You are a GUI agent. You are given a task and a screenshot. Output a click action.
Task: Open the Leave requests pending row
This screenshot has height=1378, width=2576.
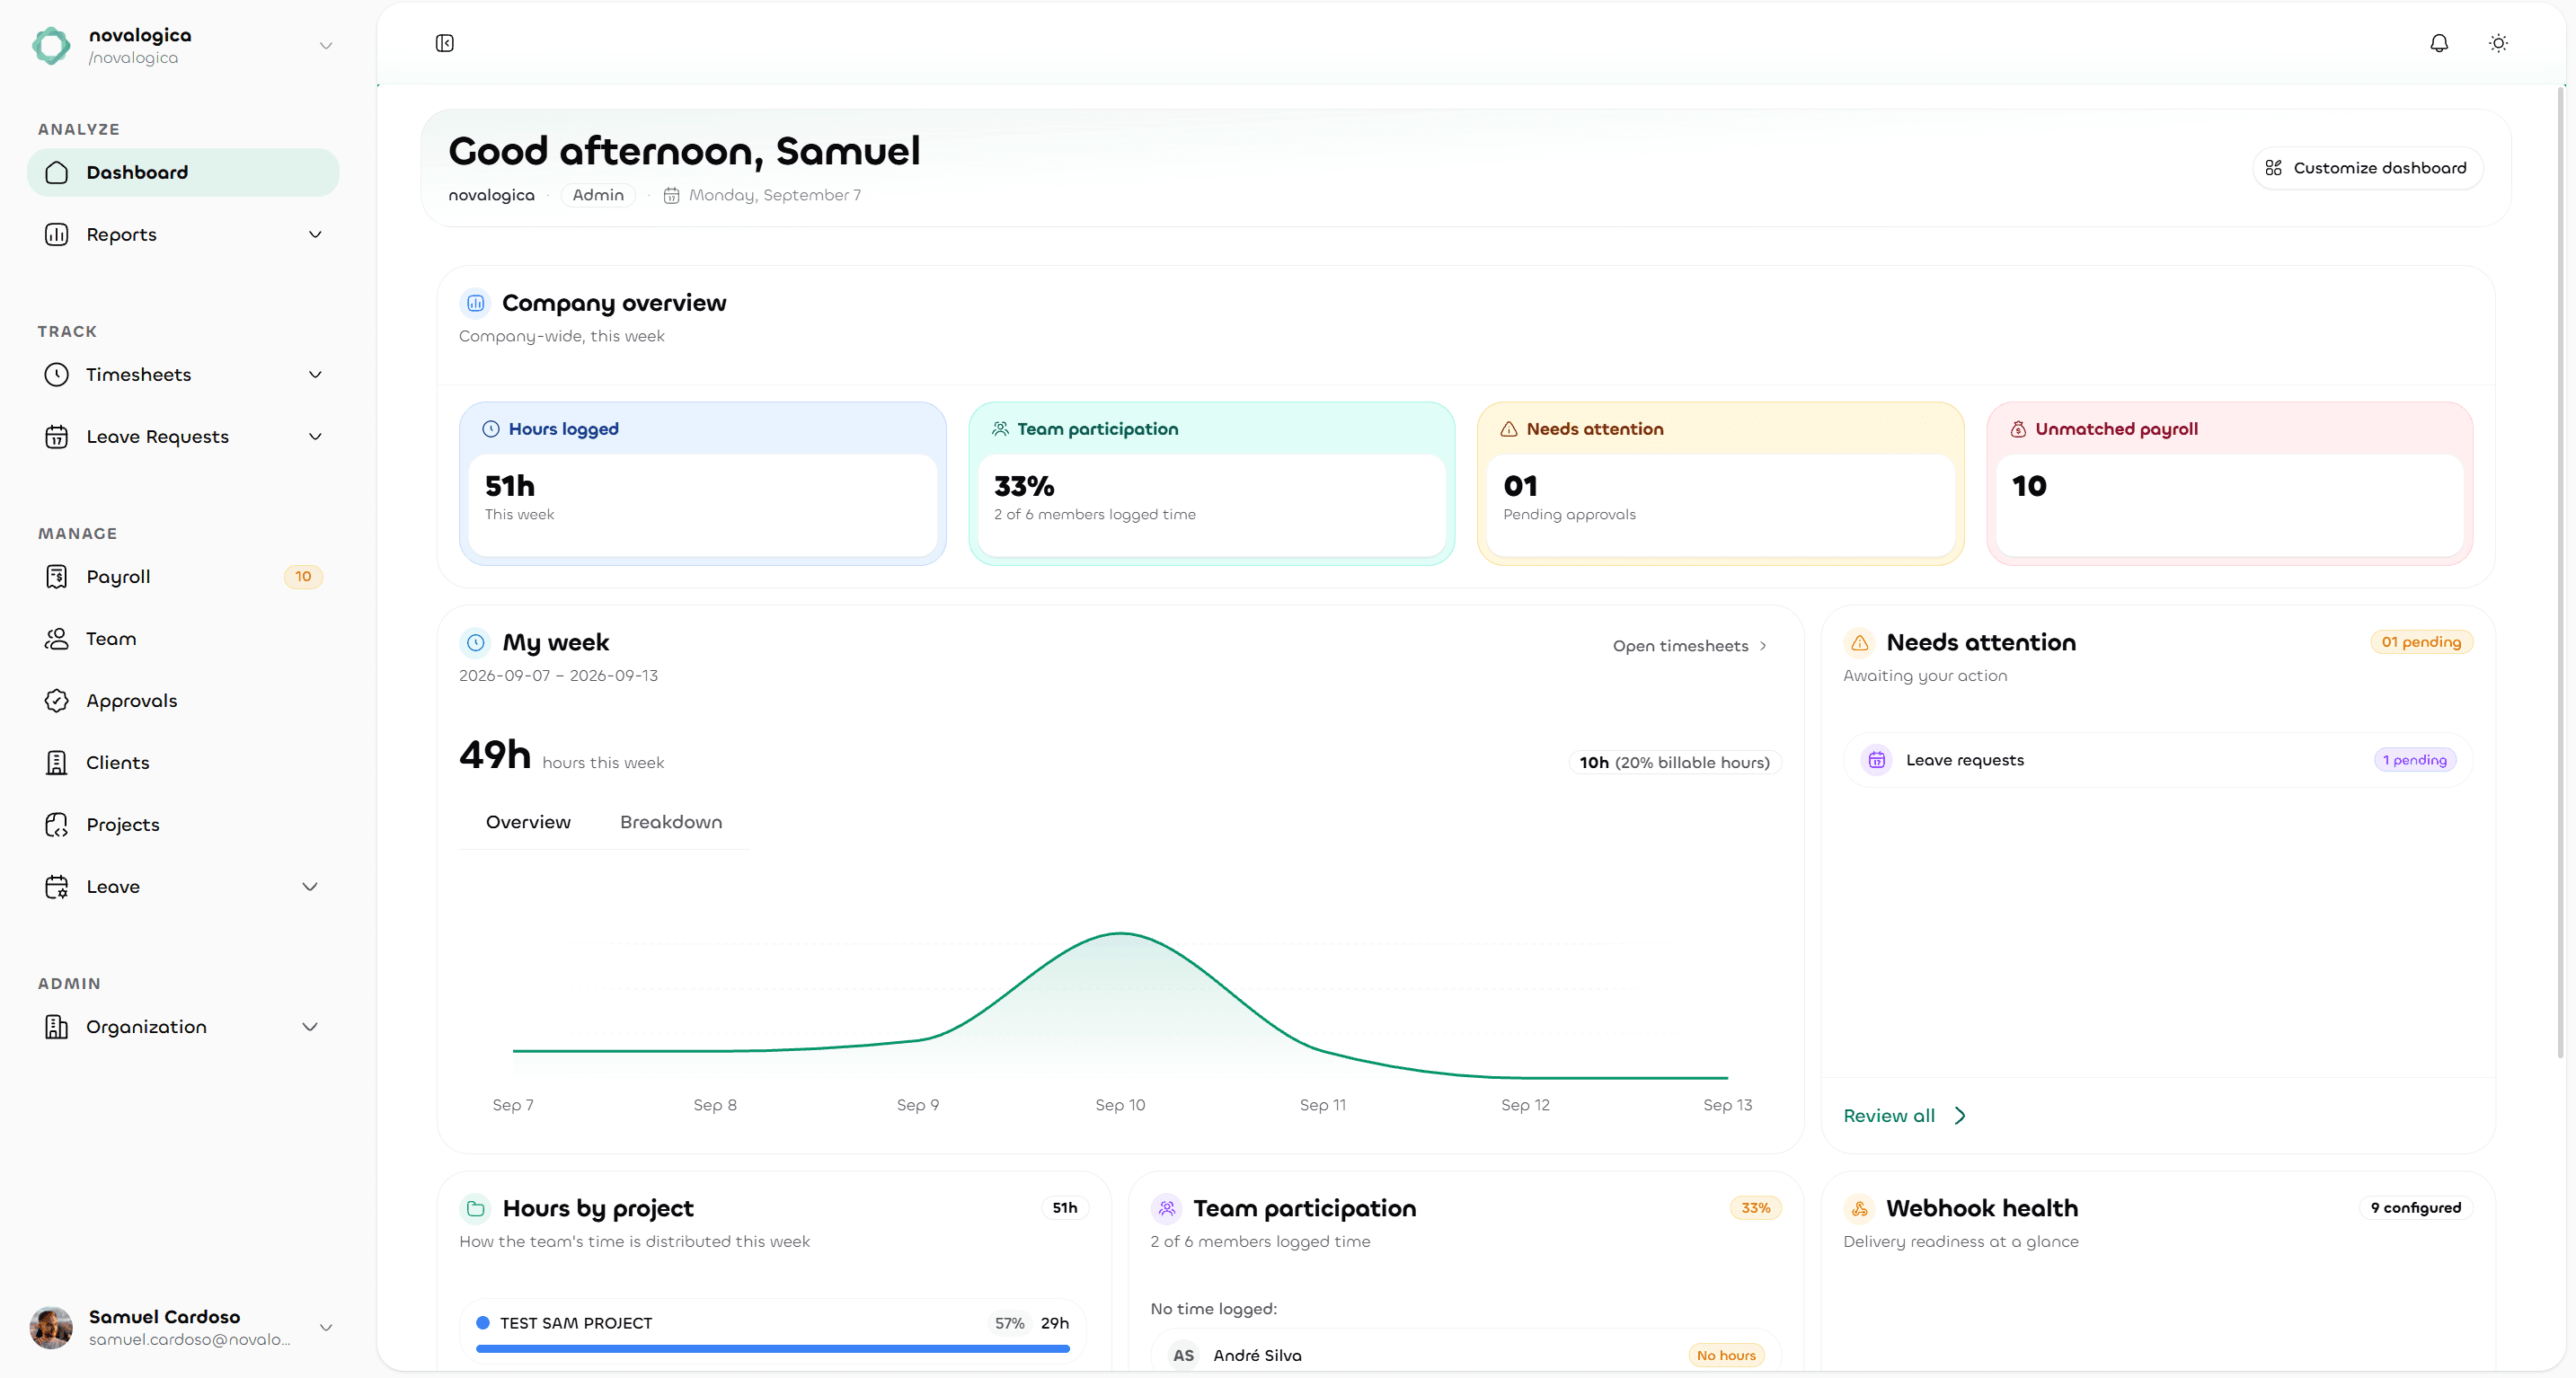coord(2157,760)
